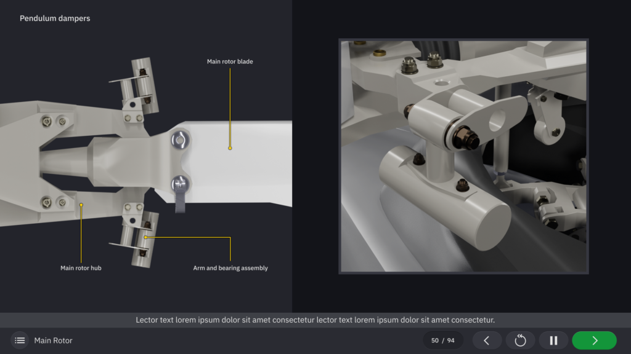Open the hamburger menu icon
The height and width of the screenshot is (354, 631).
[20, 340]
